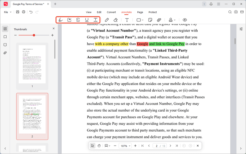The height and width of the screenshot is (154, 246).
Task: Toggle the Thumbnails panel in sidebar
Action: [x=5, y=29]
